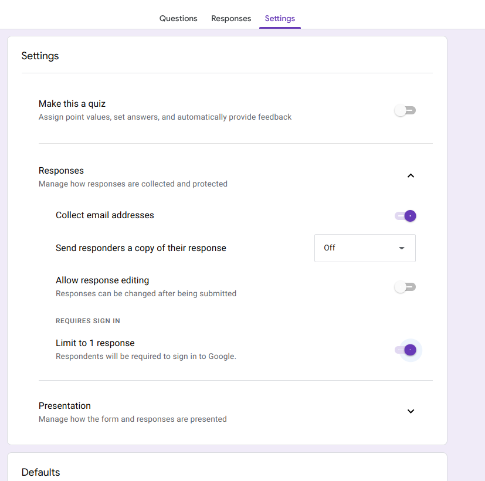The image size is (485, 481).
Task: Collapse the Responses section with the up chevron
Action: click(411, 176)
